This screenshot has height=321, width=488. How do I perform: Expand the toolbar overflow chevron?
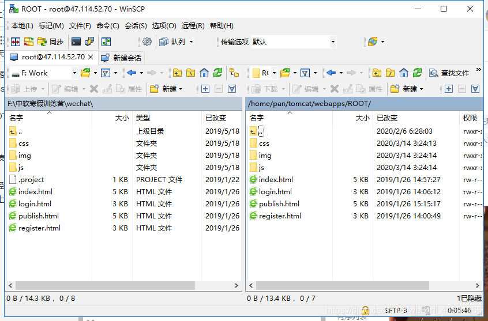coord(478,69)
